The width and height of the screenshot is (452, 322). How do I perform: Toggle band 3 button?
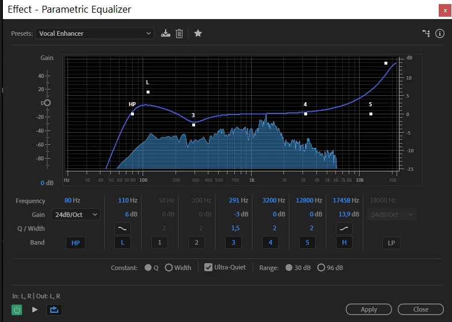233,242
